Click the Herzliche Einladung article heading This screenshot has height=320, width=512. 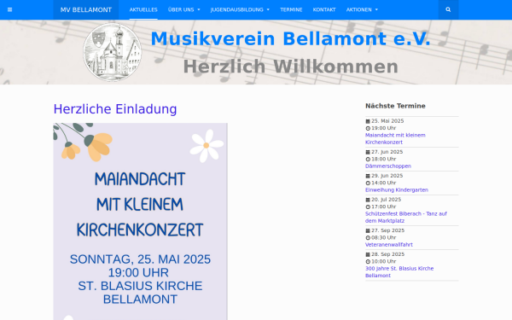click(x=115, y=109)
